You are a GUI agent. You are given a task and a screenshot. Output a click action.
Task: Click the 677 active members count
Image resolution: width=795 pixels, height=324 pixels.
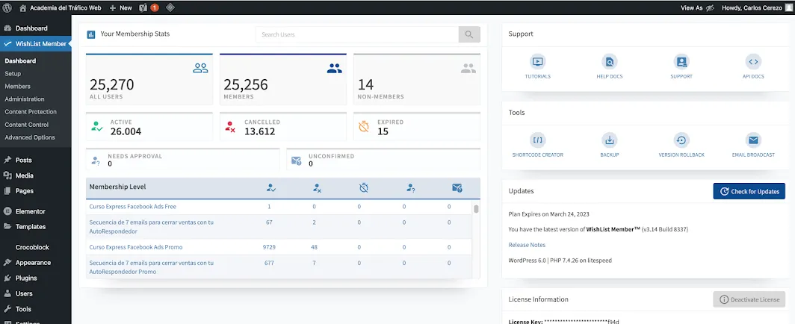pyautogui.click(x=269, y=263)
